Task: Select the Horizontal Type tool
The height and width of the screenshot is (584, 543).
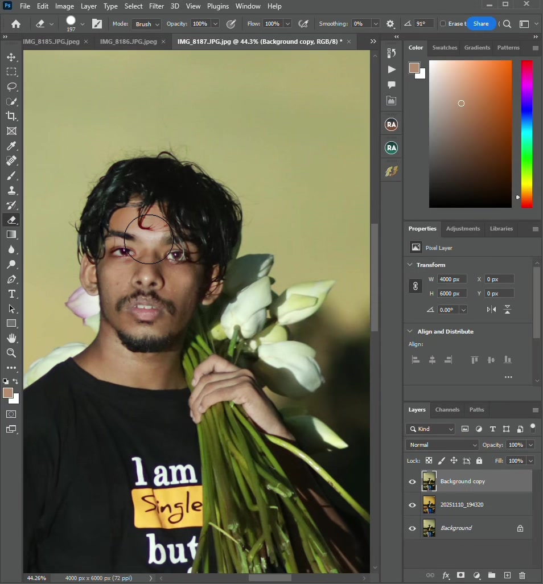Action: 11,294
